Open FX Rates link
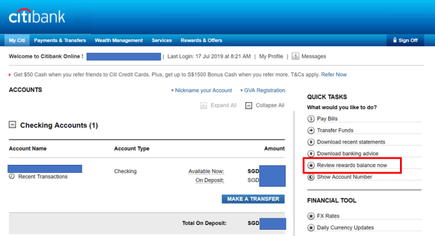The height and width of the screenshot is (236, 435). pos(328,216)
